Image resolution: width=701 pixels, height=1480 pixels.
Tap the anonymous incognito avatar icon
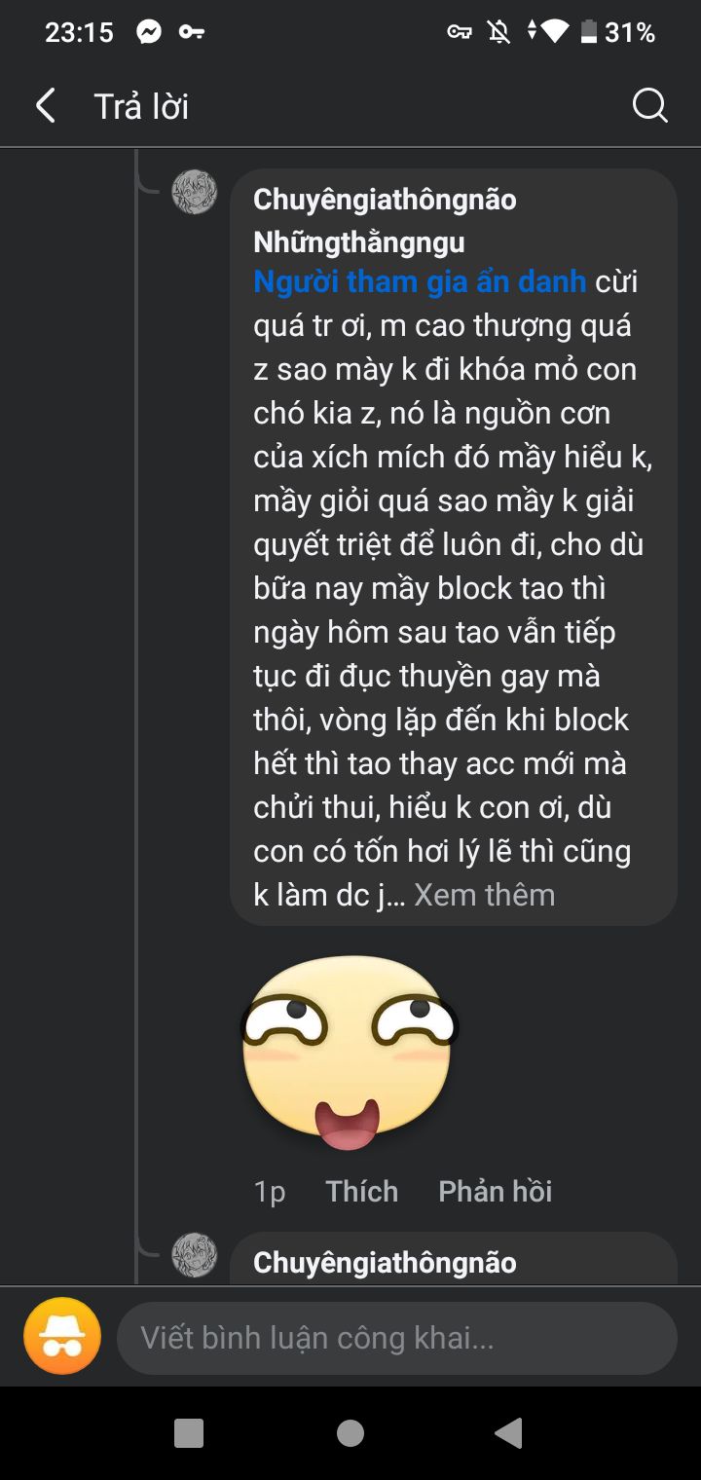point(62,1336)
